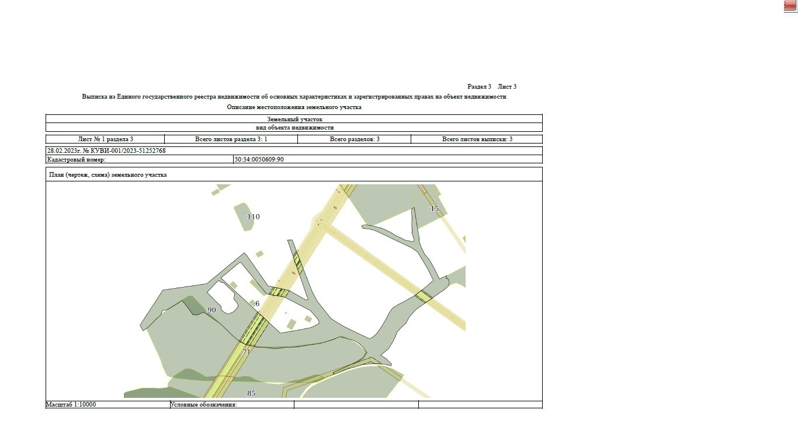Select parcel label ":71" on the map

pos(246,352)
